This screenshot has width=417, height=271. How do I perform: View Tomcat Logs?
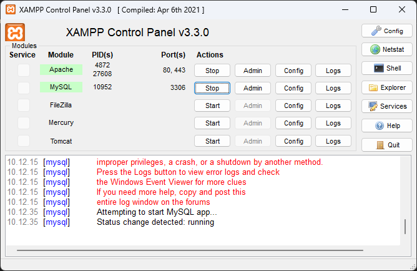coord(333,141)
